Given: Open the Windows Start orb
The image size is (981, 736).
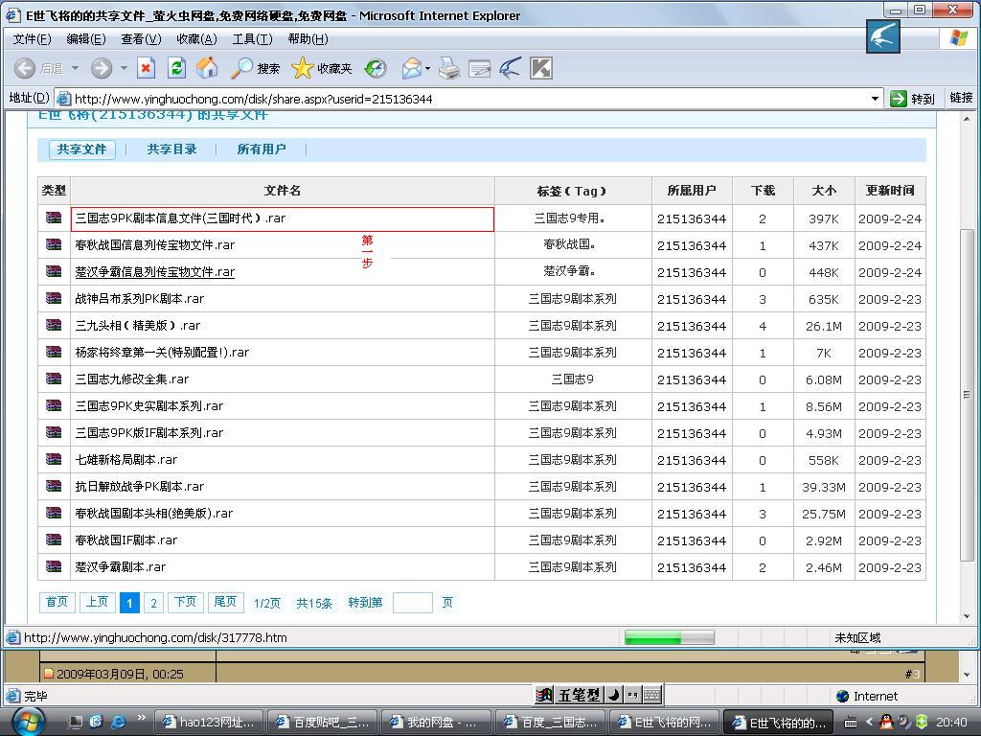Looking at the screenshot, I should tap(28, 721).
